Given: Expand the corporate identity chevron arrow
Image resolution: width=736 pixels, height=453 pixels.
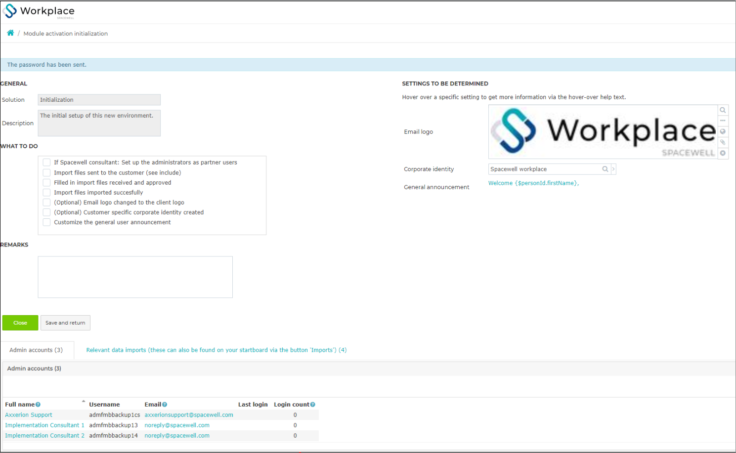Looking at the screenshot, I should pos(613,169).
